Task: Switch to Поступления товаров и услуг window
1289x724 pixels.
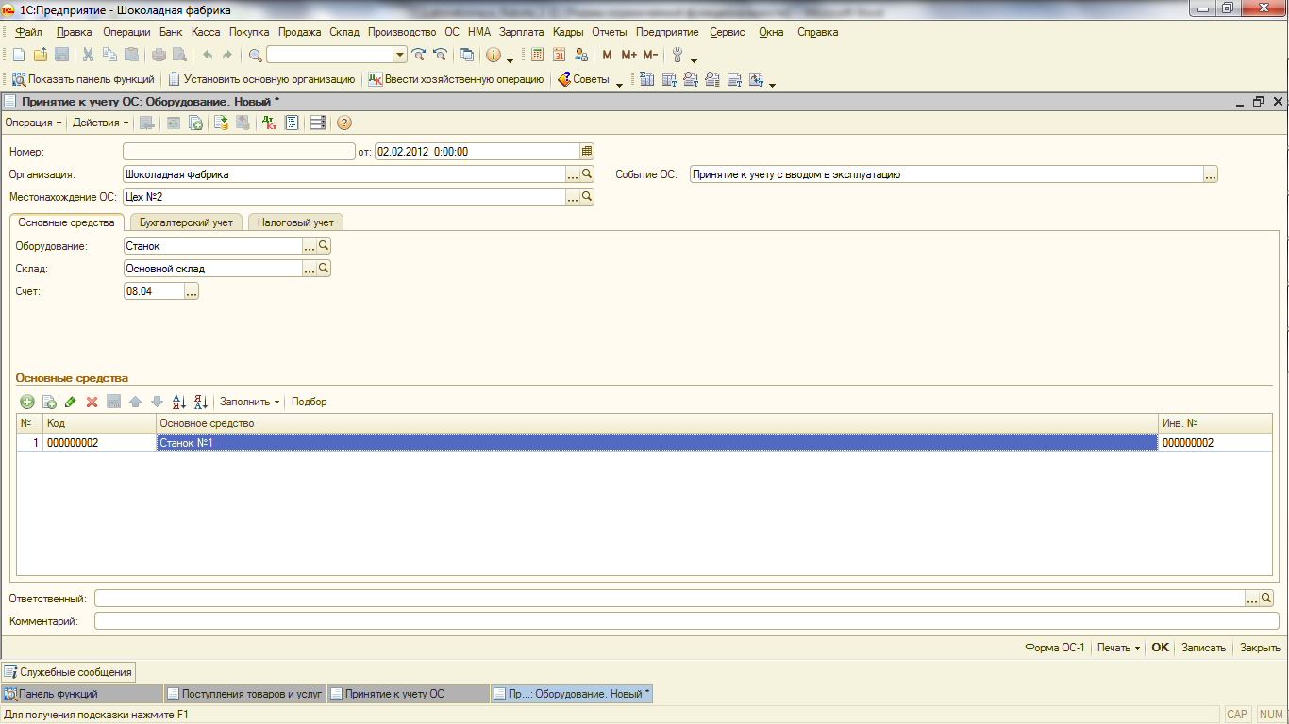Action: pos(244,694)
